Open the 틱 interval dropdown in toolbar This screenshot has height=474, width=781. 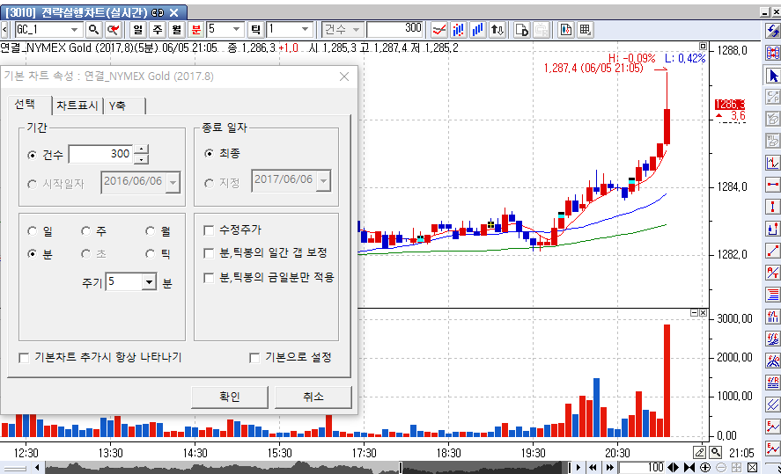304,29
